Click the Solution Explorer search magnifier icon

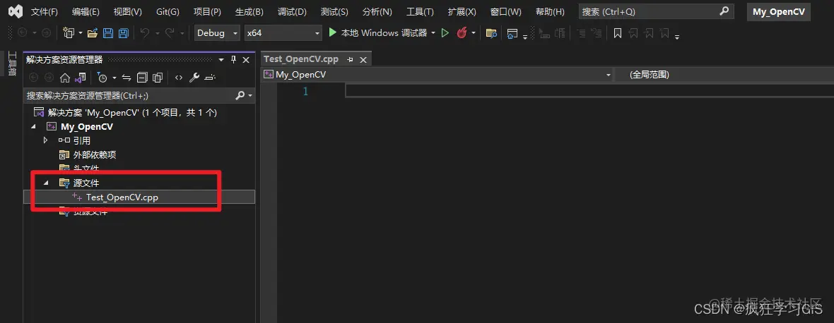(x=240, y=95)
